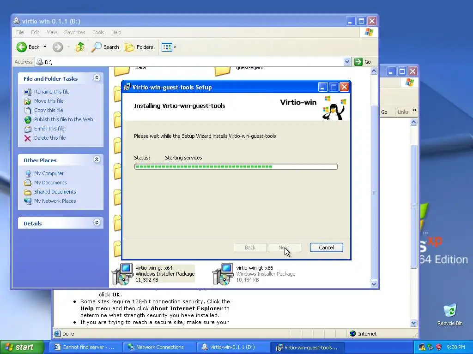
Task: Click the red Delete this file icon
Action: pos(28,138)
